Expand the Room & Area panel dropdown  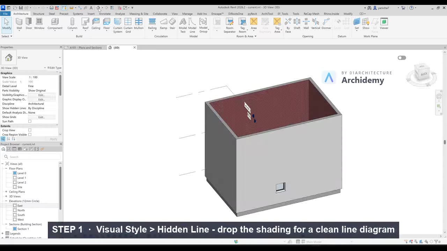[x=246, y=36]
